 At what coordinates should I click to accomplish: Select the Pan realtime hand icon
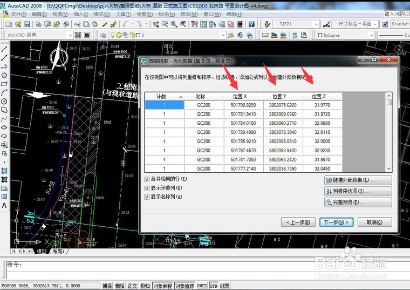[x=156, y=24]
